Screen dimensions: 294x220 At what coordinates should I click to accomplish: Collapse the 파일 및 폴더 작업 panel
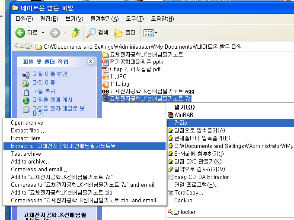click(90, 61)
